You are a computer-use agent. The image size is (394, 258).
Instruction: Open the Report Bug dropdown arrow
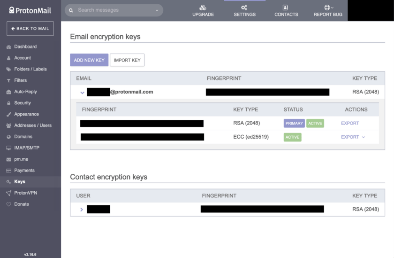[x=332, y=8]
